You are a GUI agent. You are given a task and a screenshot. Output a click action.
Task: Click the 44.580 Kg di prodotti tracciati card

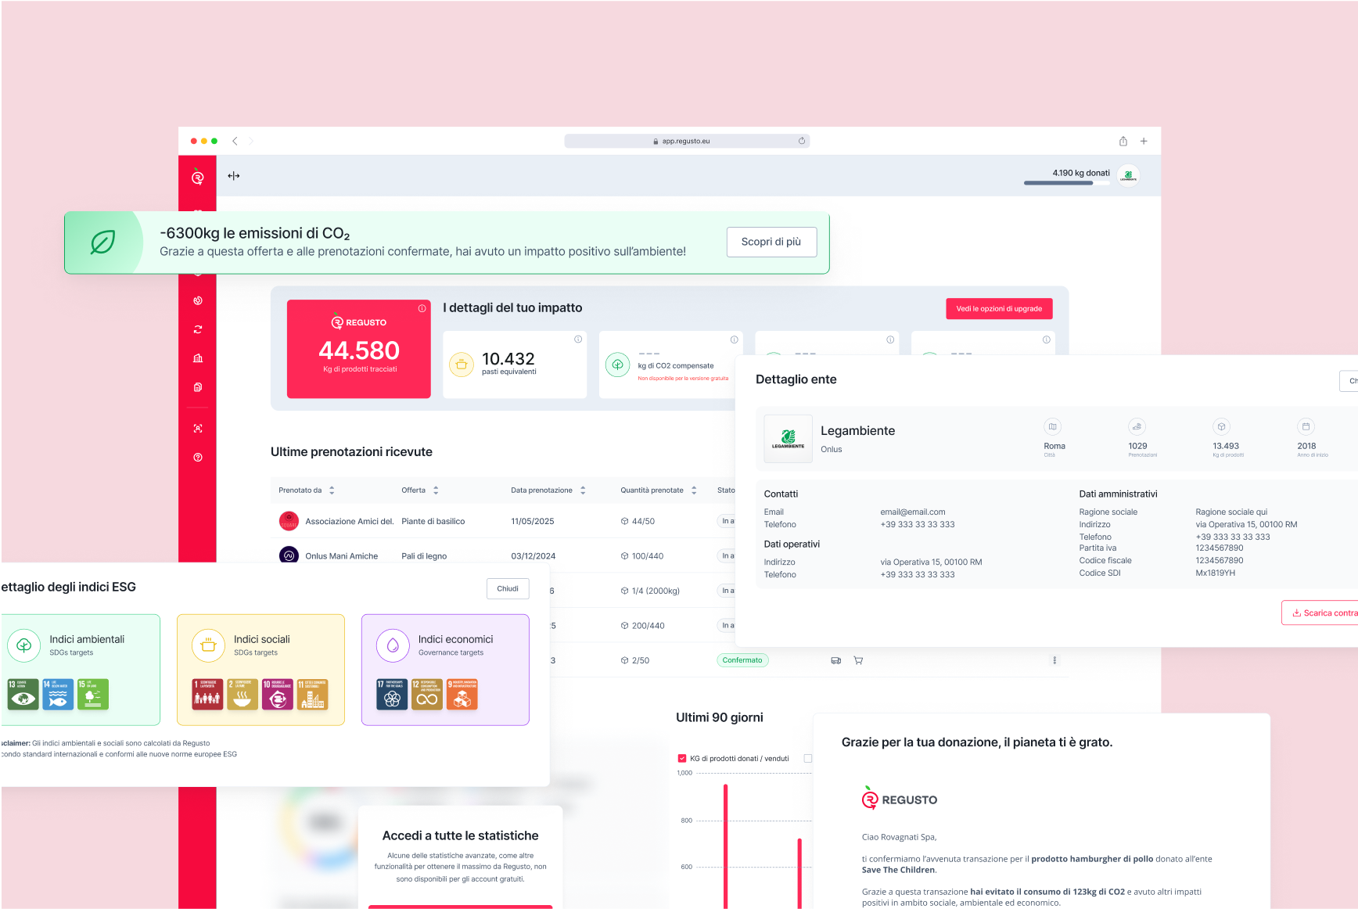pyautogui.click(x=359, y=349)
